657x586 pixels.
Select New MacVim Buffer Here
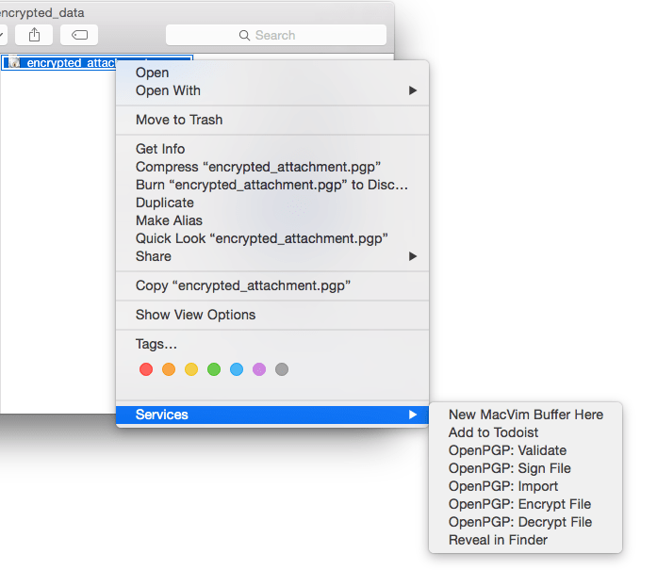(525, 415)
